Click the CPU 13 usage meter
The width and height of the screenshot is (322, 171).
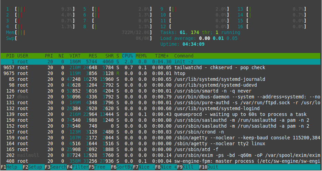[x=276, y=9]
